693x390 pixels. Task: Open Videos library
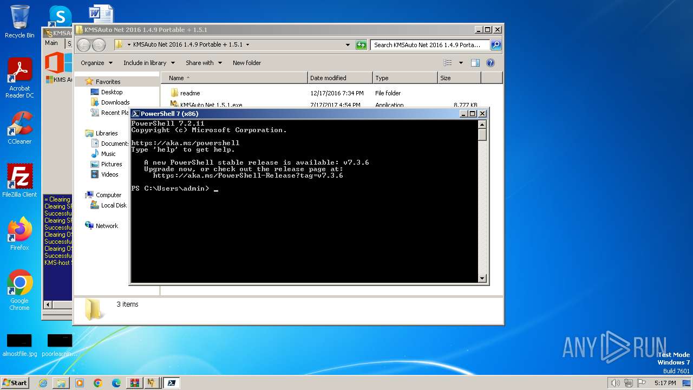tap(109, 174)
